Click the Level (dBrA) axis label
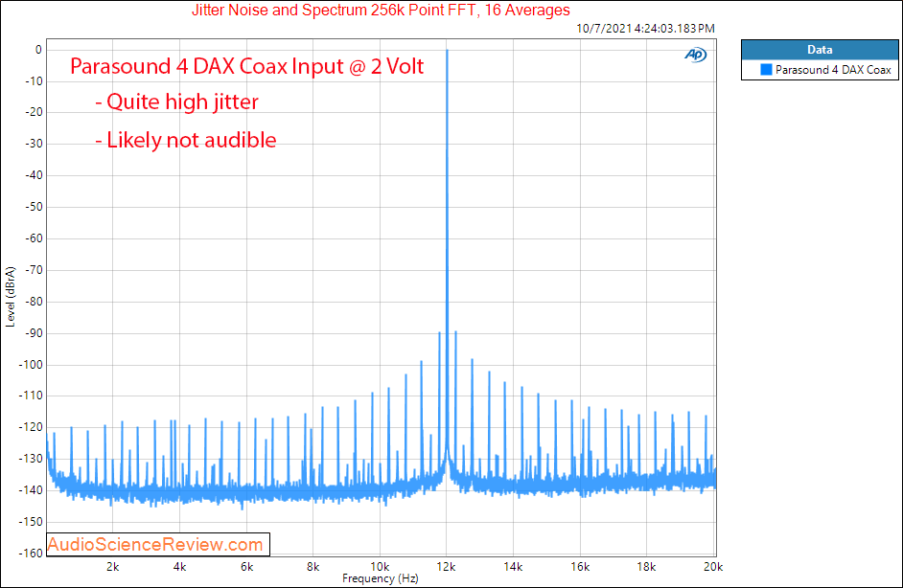The width and height of the screenshot is (903, 588). (x=11, y=297)
